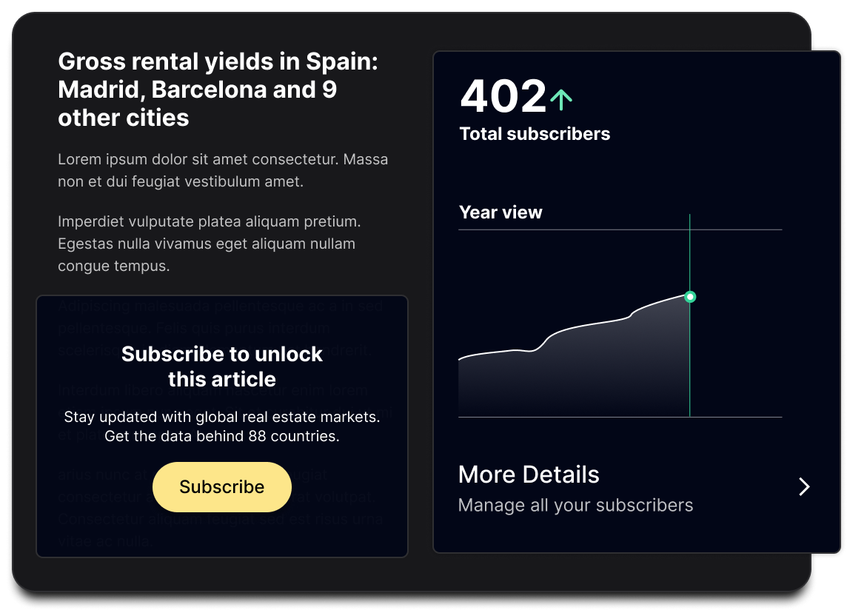847x610 pixels.
Task: Click the 402 subscriber count
Action: click(503, 96)
